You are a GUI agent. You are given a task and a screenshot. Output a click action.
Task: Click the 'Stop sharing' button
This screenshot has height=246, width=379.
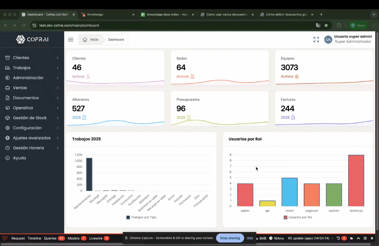(230, 238)
